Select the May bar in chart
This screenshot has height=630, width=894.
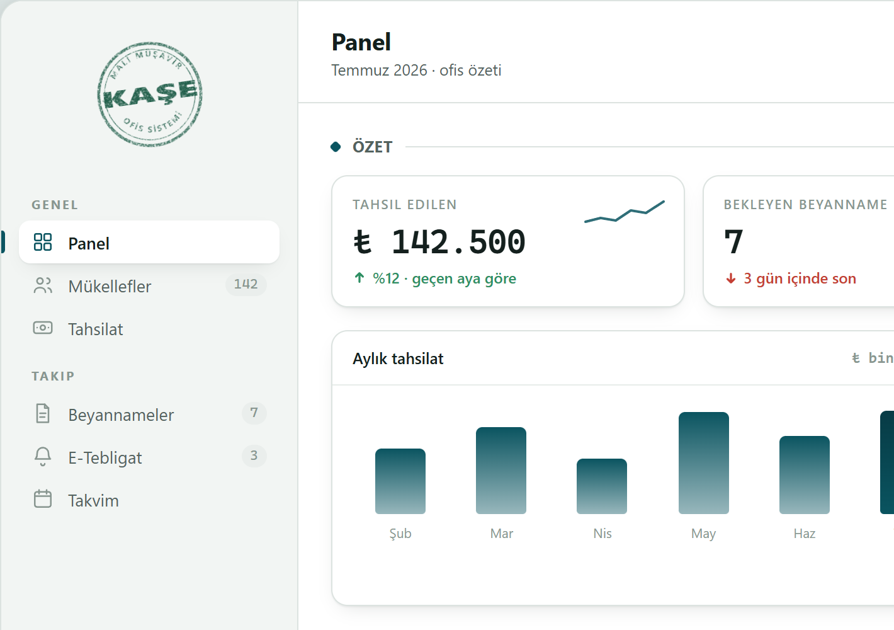(x=704, y=463)
